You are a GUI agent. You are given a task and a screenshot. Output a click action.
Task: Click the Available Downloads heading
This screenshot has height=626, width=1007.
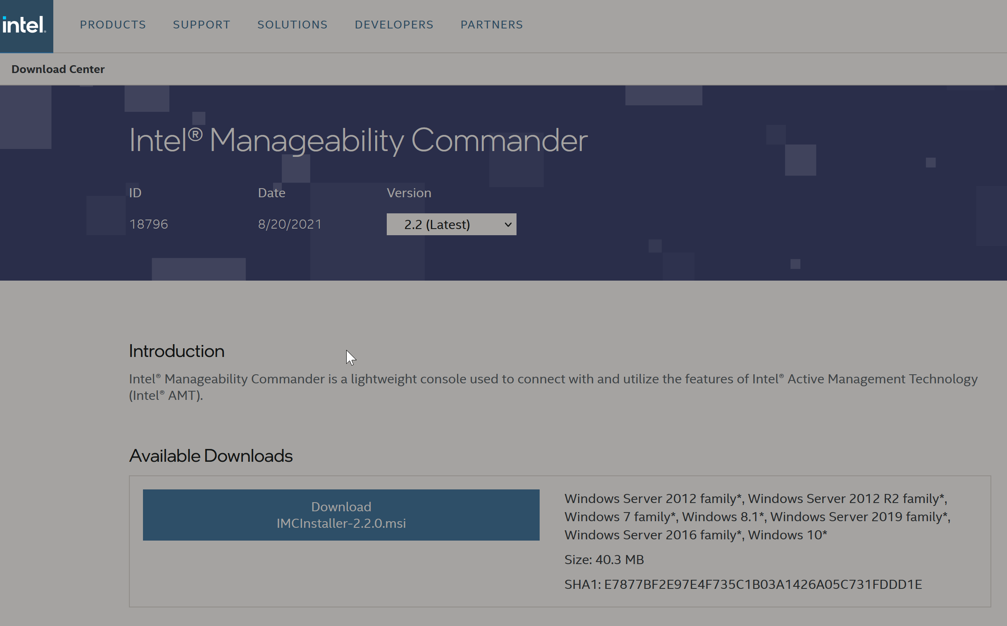click(211, 456)
